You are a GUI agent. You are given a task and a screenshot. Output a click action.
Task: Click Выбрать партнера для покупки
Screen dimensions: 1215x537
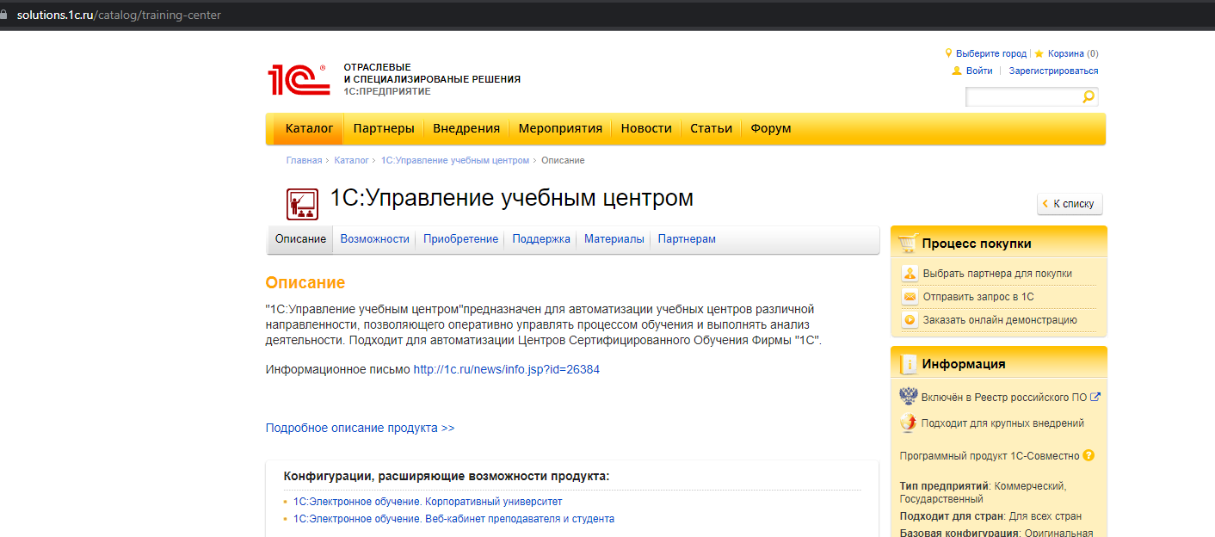pos(997,274)
